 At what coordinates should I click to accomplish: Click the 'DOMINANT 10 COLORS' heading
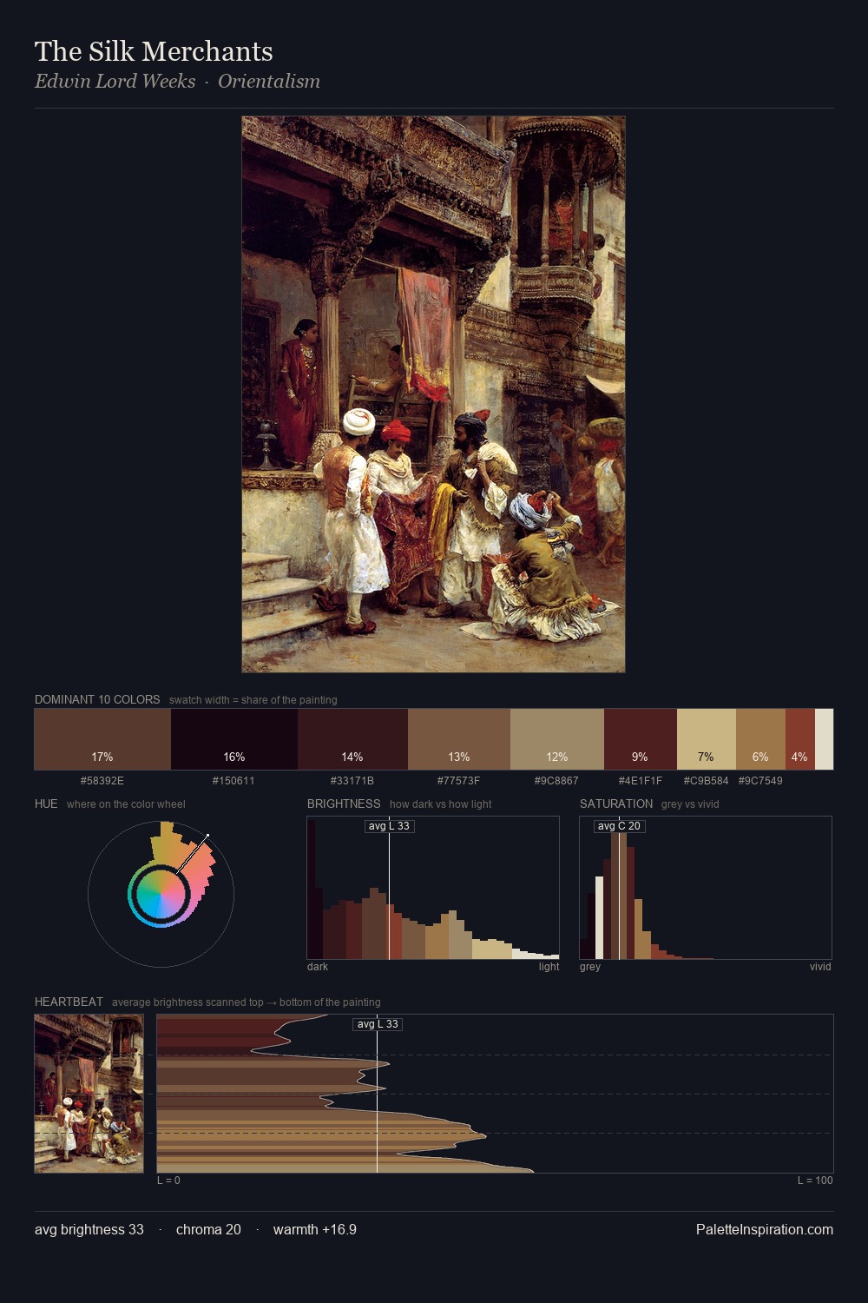(97, 699)
